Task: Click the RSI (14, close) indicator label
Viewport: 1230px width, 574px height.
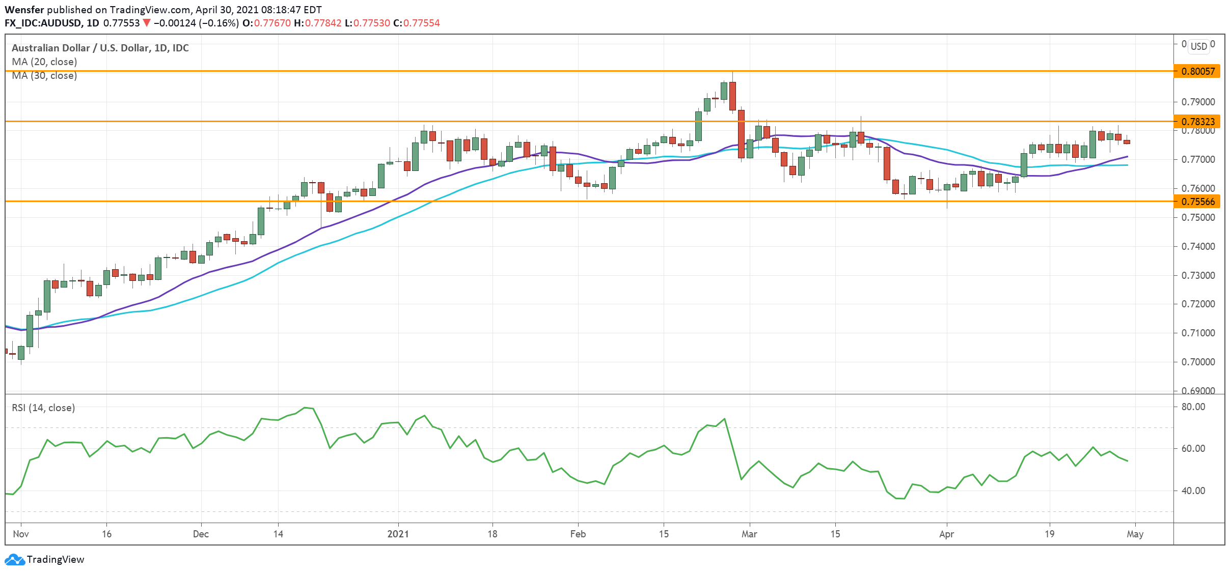Action: 43,408
